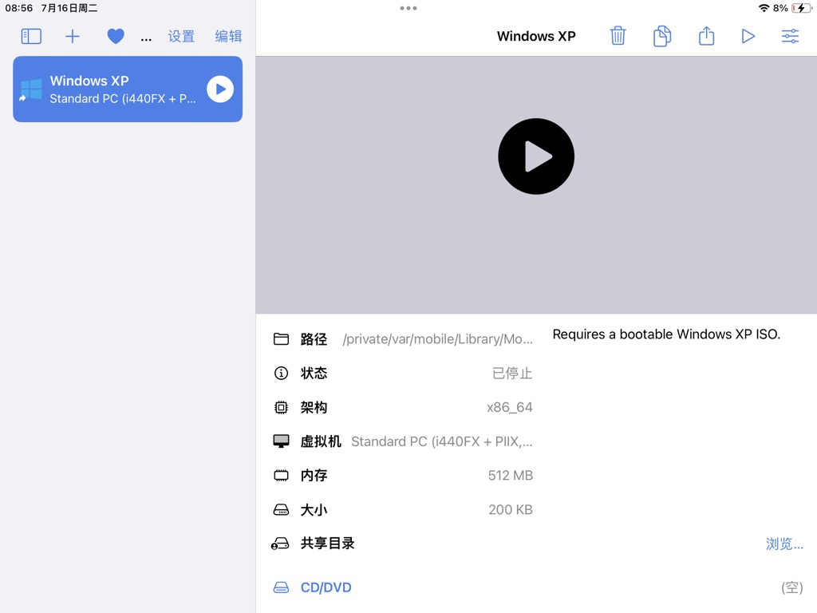Open the CD/DVD drive menu
Image resolution: width=817 pixels, height=613 pixels.
tap(326, 587)
